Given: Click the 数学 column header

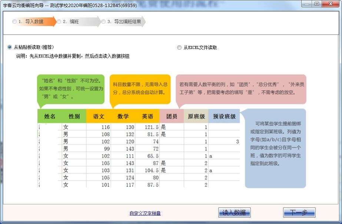Looking at the screenshot, I should pyautogui.click(x=123, y=116).
